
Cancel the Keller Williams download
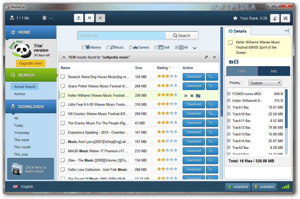tap(192, 96)
